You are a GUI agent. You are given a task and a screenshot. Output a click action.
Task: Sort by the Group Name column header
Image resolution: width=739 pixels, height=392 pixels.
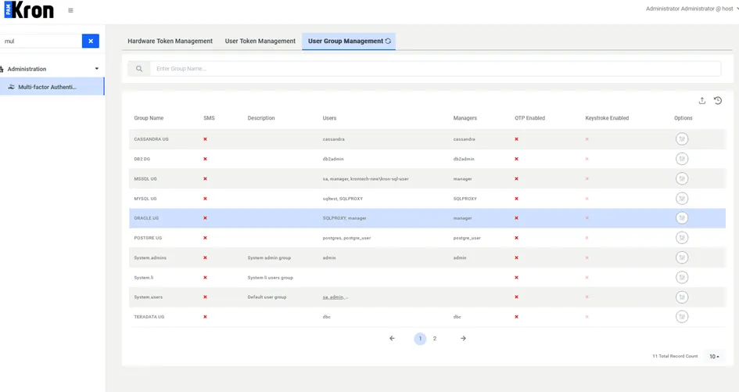click(x=149, y=118)
